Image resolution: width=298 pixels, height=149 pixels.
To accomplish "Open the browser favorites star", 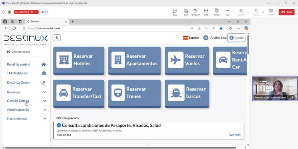I will click(221, 28).
